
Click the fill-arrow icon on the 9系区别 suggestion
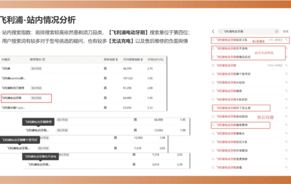286,100
